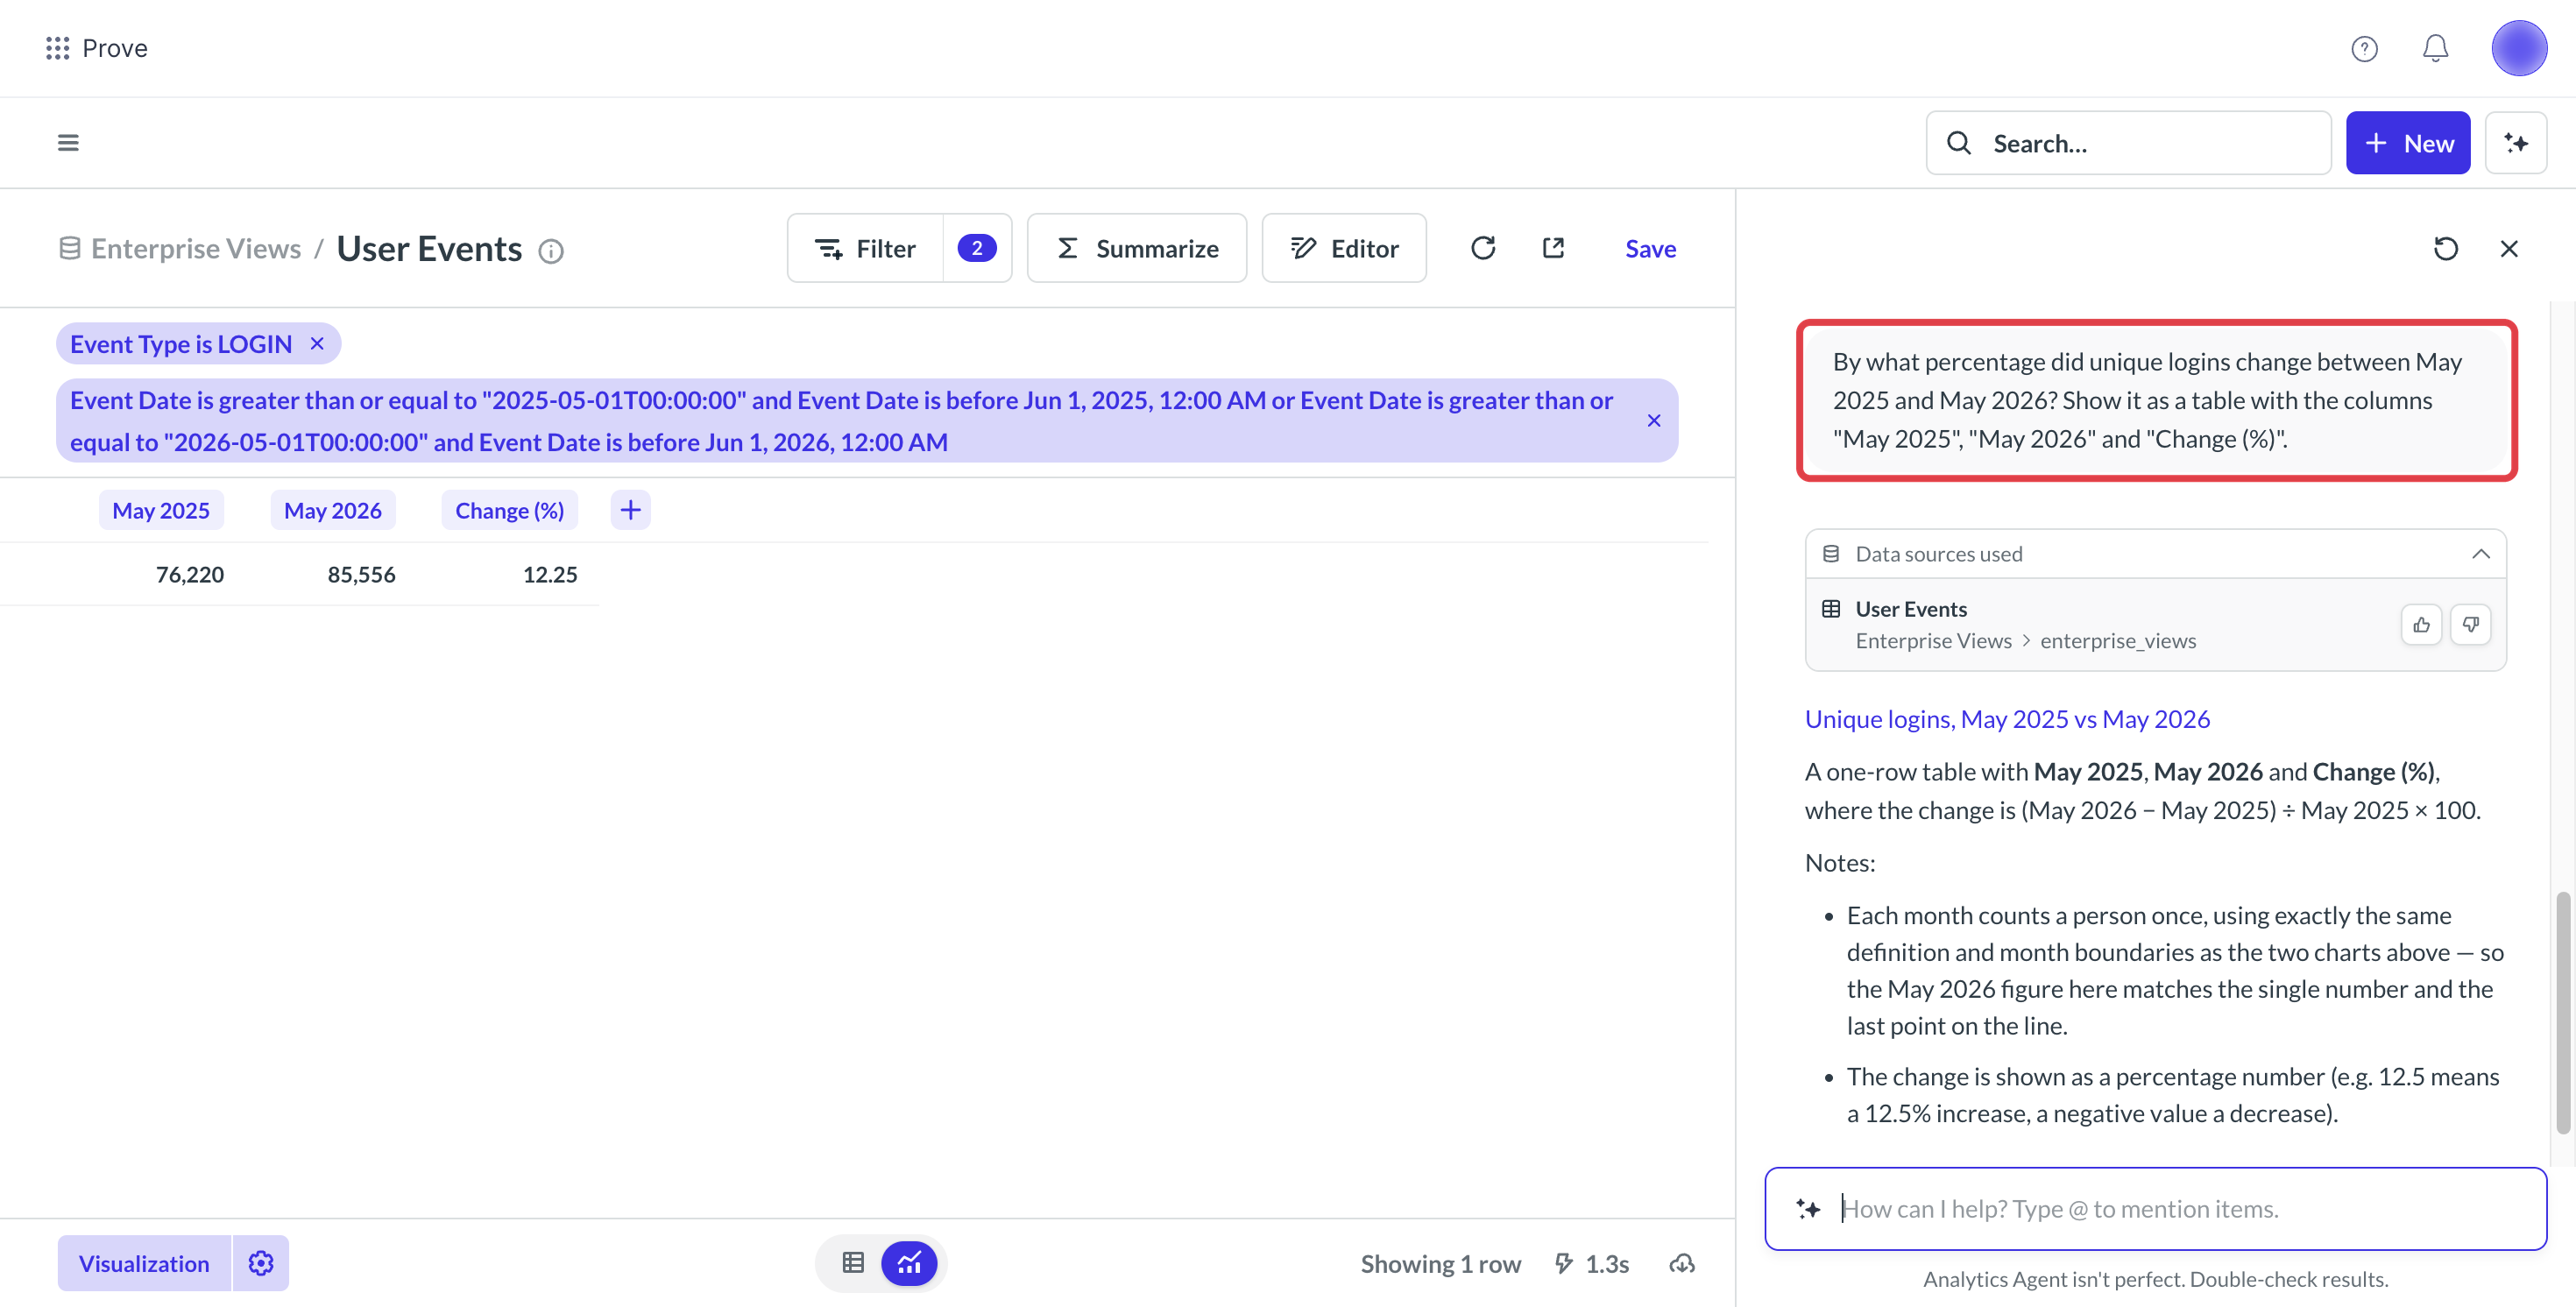Viewport: 2576px width, 1307px height.
Task: Remove the Event Date filter chip
Action: 1654,420
